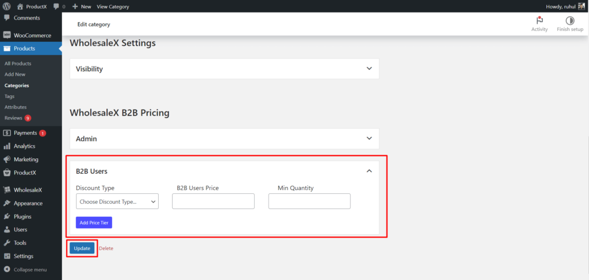Click the B2B Users panel title
This screenshot has width=589, height=280.
click(91, 172)
